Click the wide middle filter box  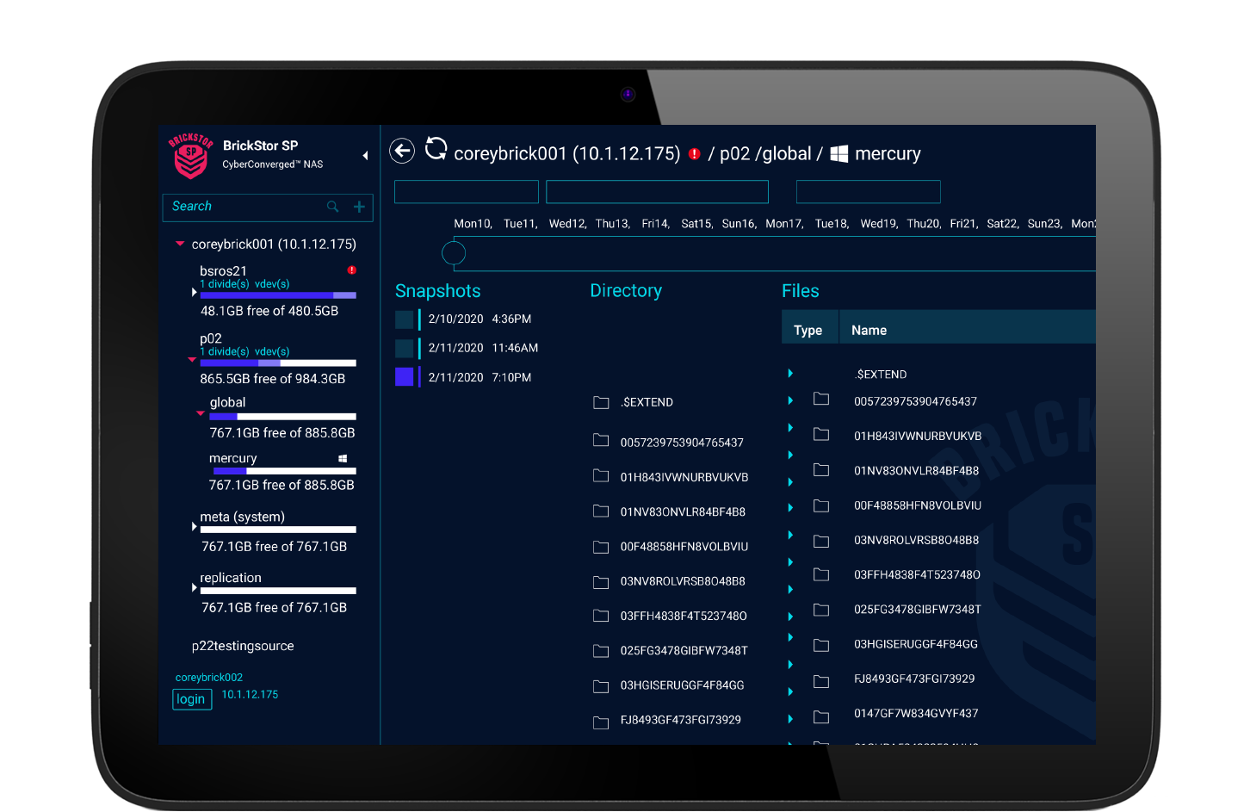pyautogui.click(x=657, y=192)
